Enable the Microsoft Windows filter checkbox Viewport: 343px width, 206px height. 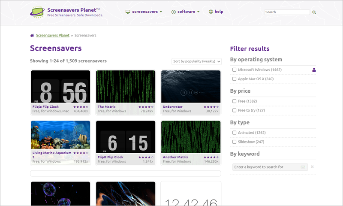coord(234,70)
